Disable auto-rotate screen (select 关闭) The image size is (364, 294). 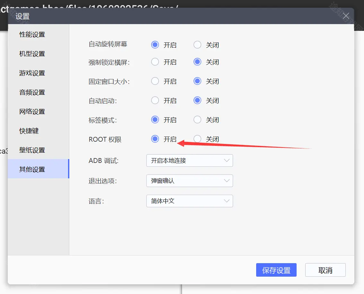coord(197,45)
